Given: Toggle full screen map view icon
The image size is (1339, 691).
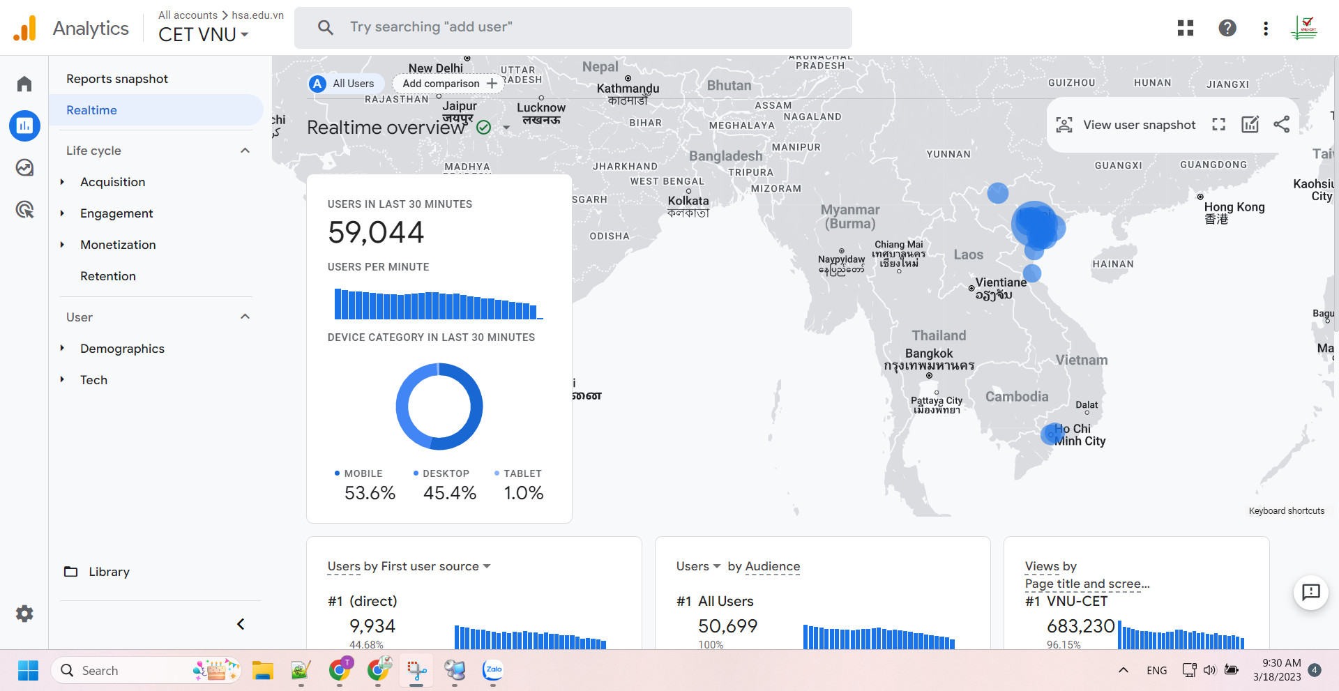Looking at the screenshot, I should (1218, 125).
